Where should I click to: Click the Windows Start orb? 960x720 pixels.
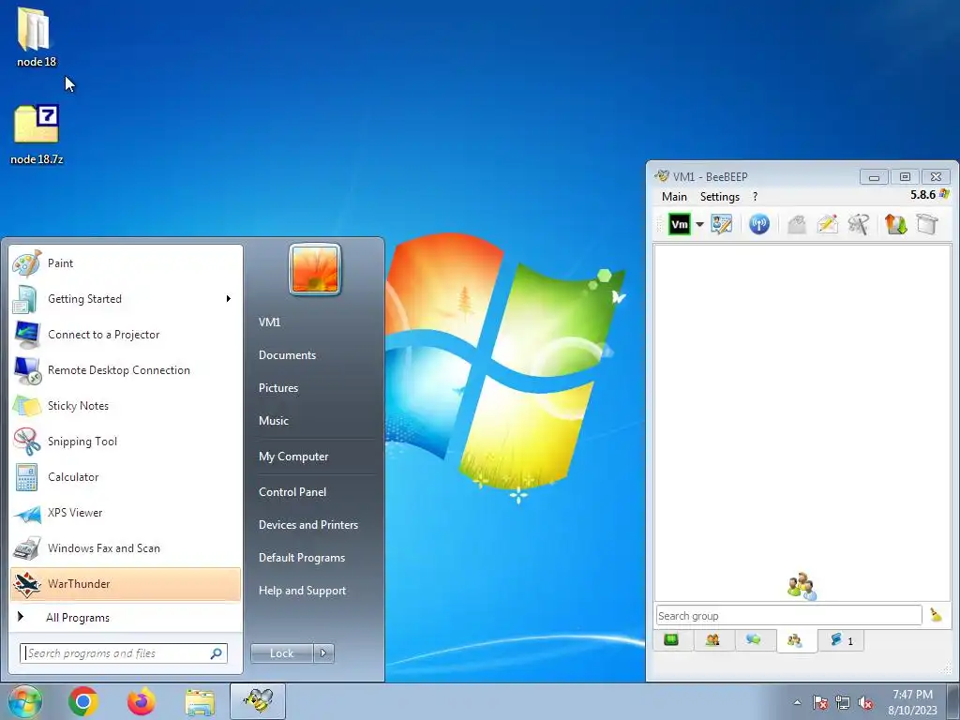(x=24, y=701)
